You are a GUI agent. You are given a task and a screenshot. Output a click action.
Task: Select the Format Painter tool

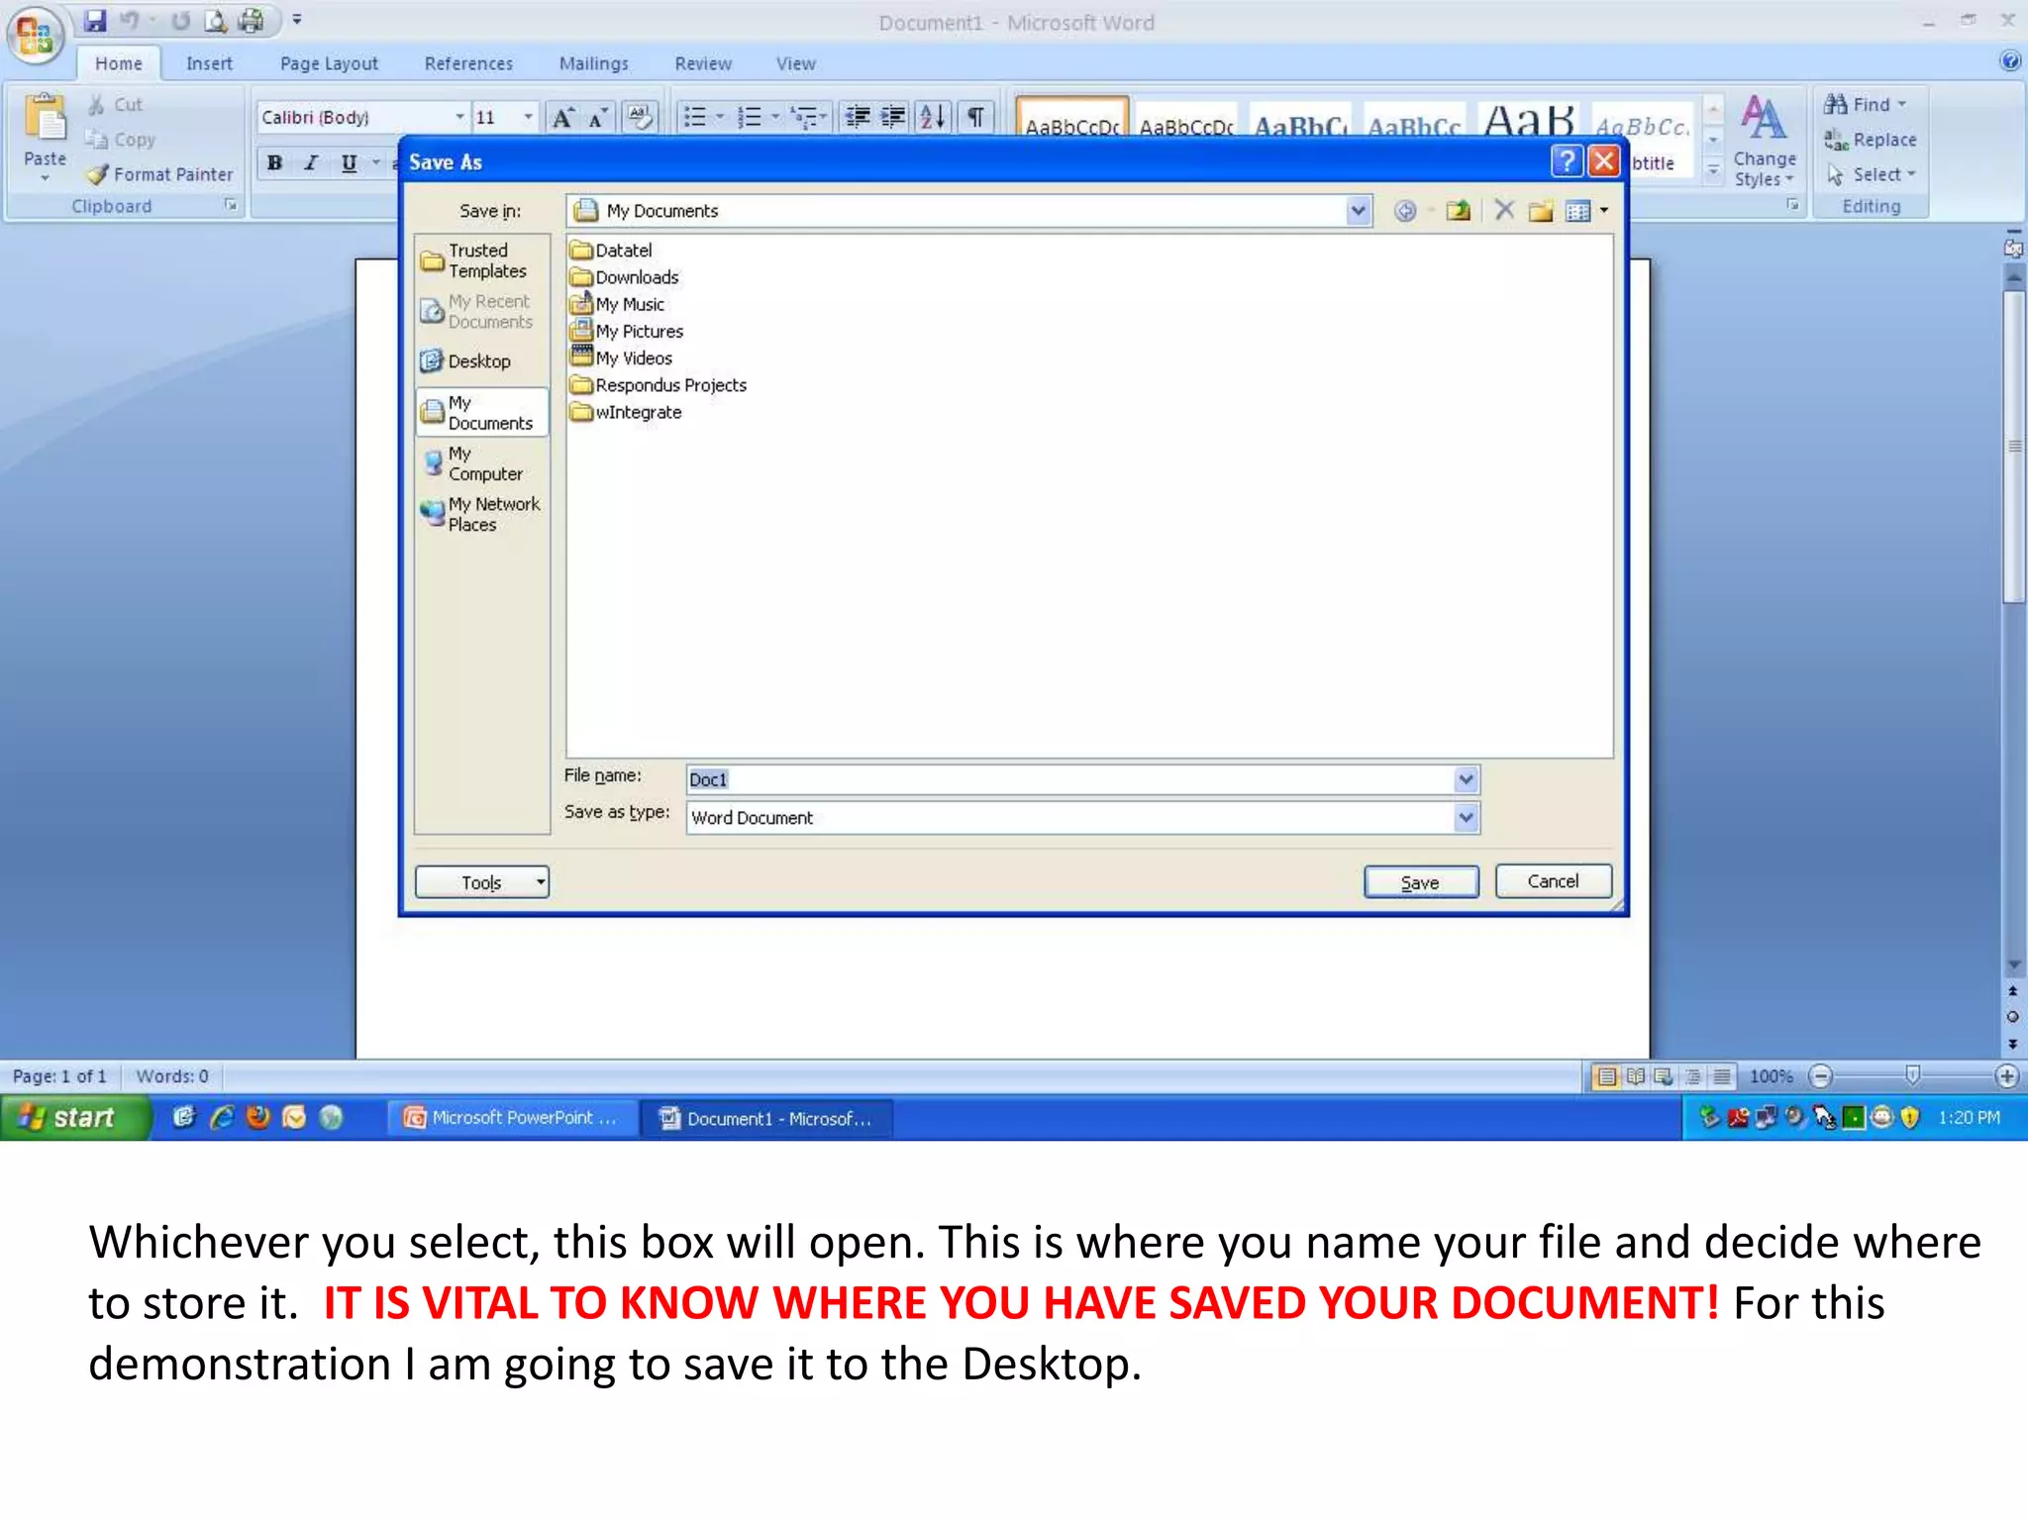coord(159,174)
